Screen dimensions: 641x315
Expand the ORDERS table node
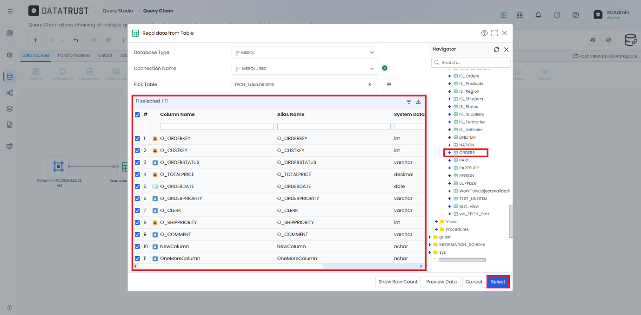[x=449, y=153]
